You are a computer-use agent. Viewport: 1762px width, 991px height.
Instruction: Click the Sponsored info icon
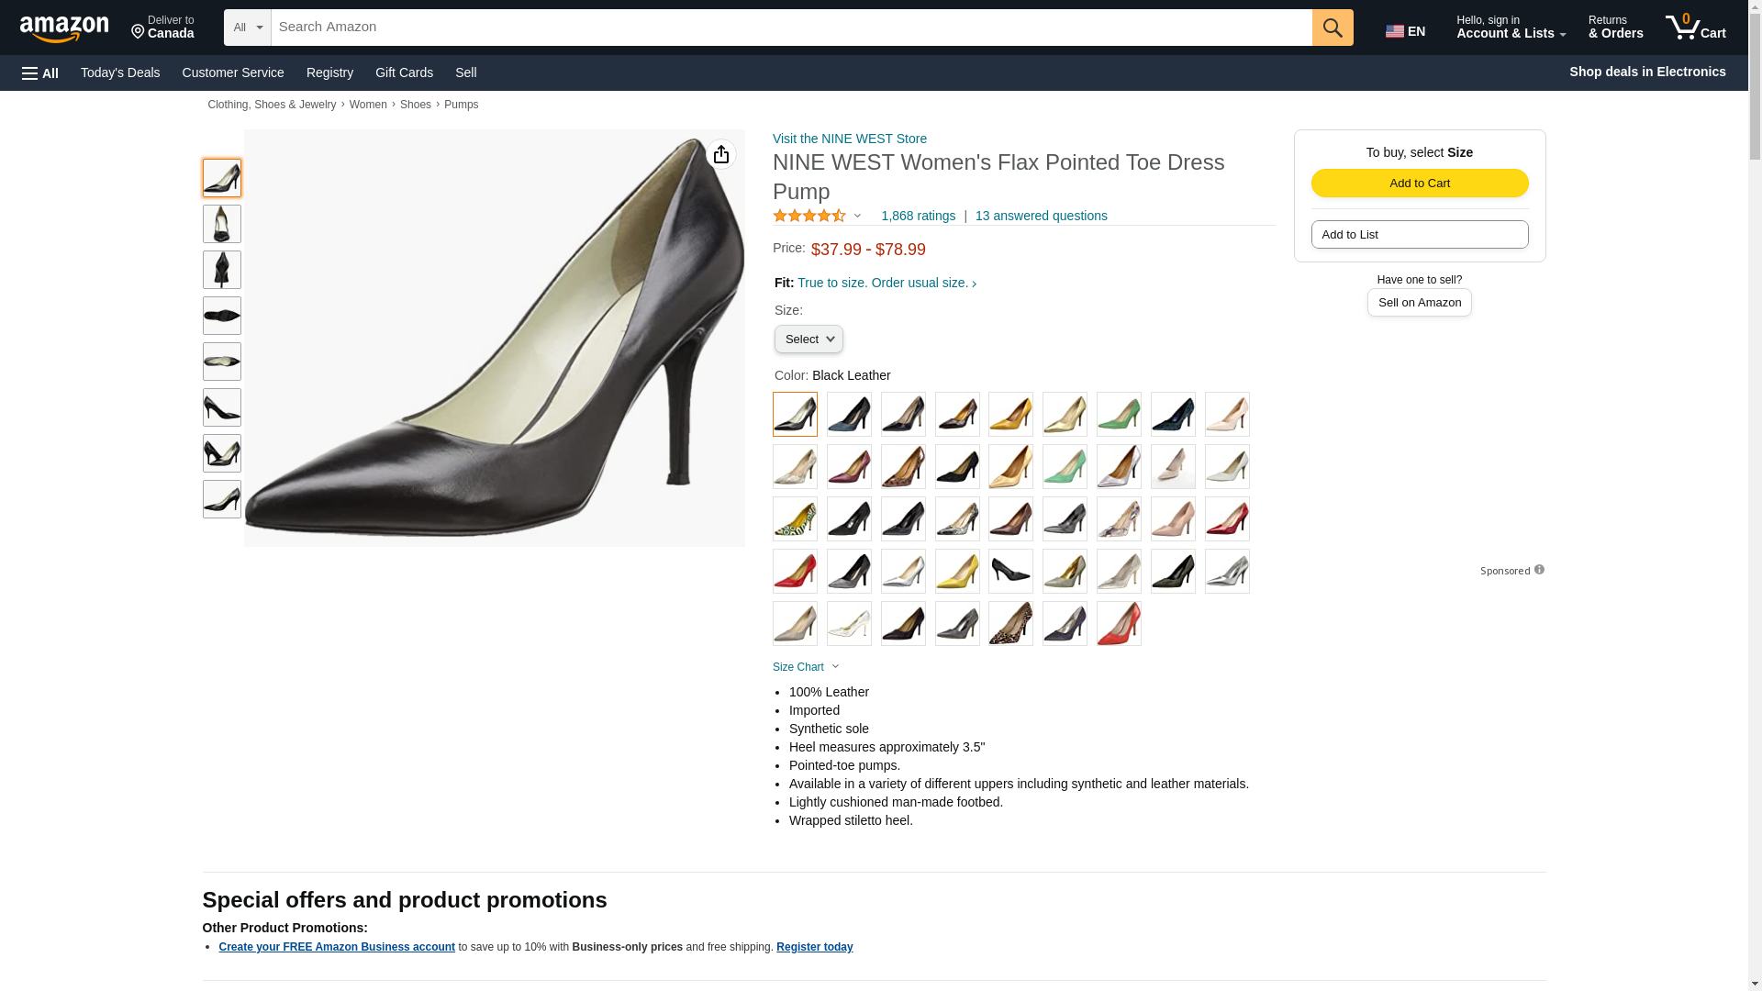point(1539,570)
